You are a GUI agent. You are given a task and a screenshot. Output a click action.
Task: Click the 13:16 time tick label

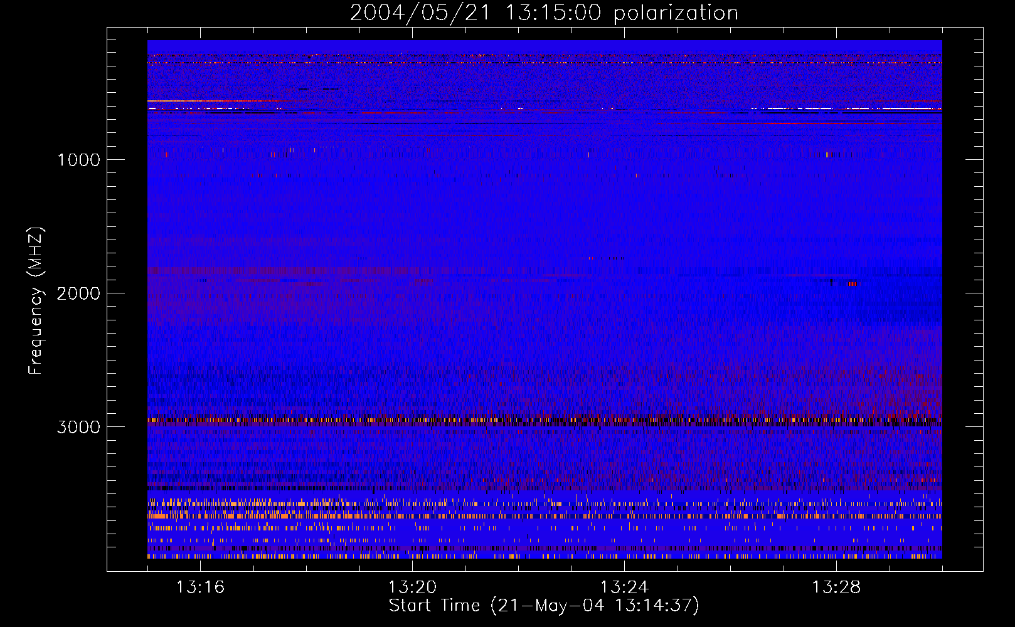pos(200,587)
